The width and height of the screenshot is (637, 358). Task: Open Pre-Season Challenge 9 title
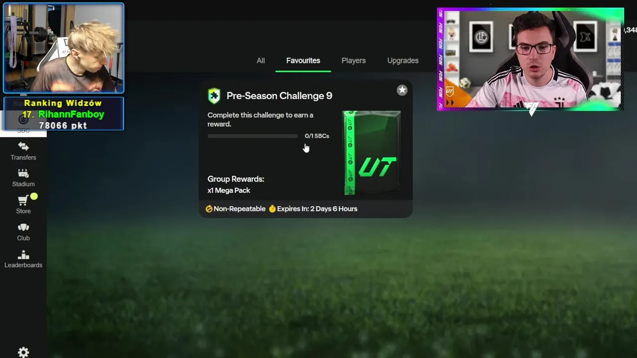(279, 95)
